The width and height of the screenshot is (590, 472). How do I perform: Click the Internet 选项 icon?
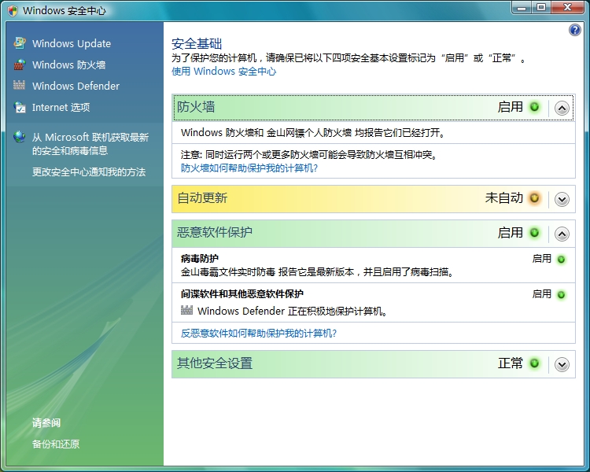20,107
